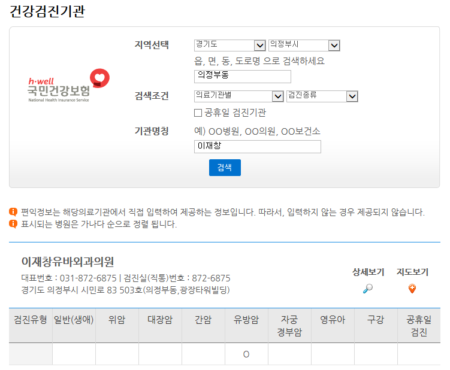This screenshot has width=450, height=370.
Task: Click the map pin icon under 지도보기
Action: pos(412,289)
